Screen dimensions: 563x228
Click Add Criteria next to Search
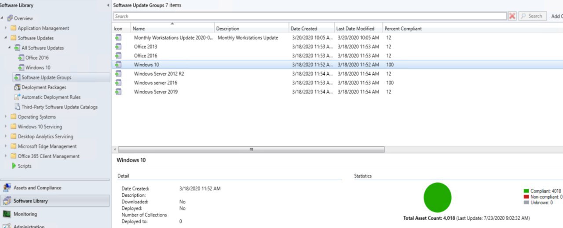coord(557,16)
